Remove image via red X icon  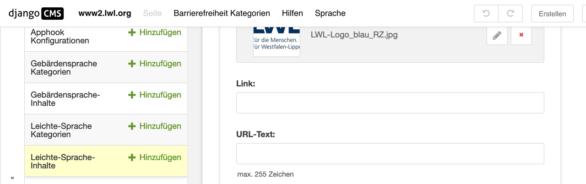tap(521, 35)
